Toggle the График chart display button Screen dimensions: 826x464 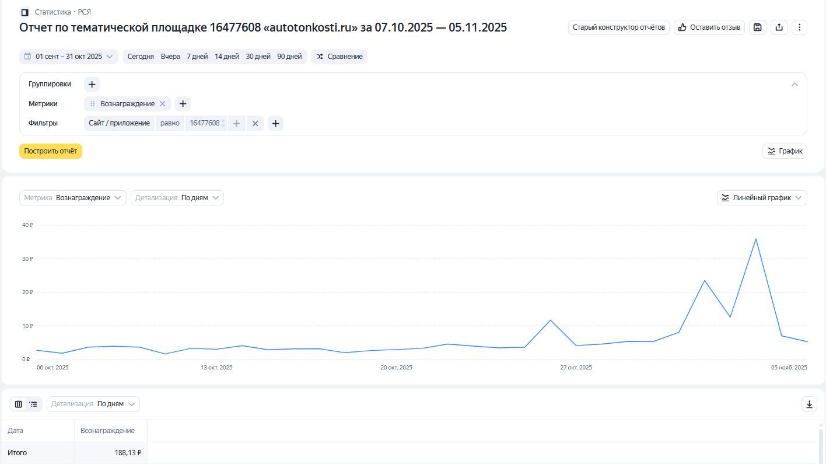point(785,151)
